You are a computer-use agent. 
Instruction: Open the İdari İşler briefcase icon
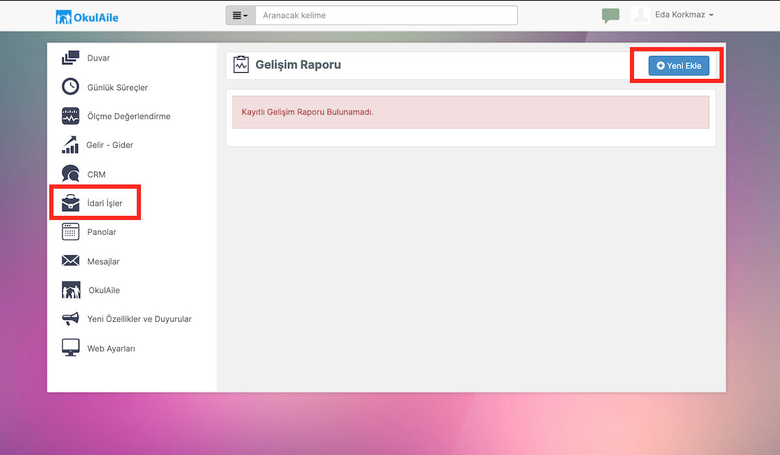pyautogui.click(x=70, y=203)
